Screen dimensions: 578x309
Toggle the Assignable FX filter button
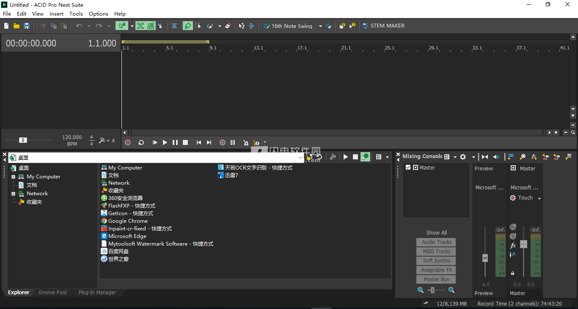[x=436, y=270]
